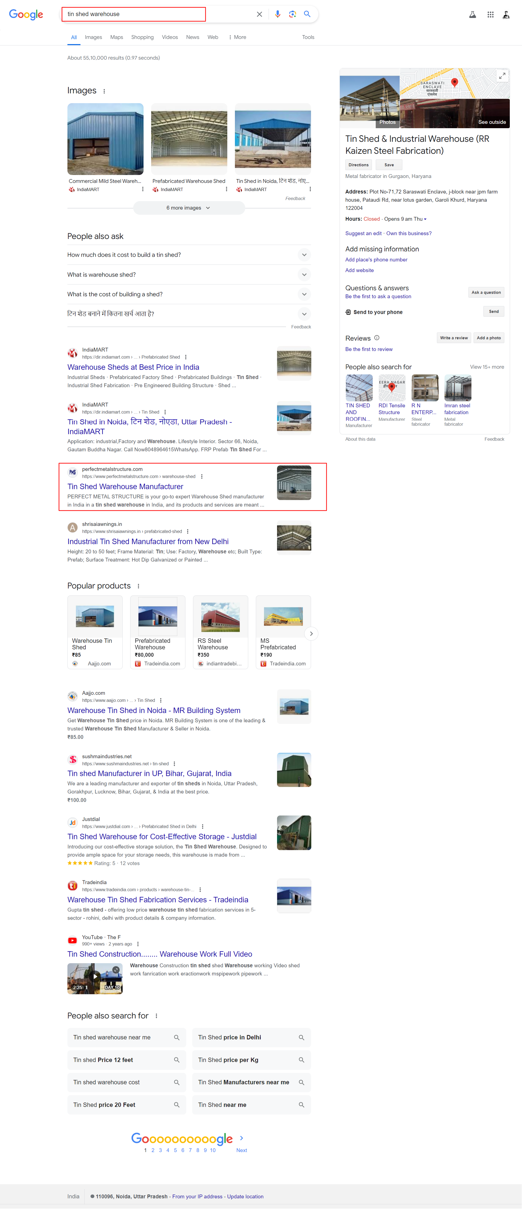Open Google apps grid icon
Image resolution: width=522 pixels, height=1210 pixels.
point(490,15)
